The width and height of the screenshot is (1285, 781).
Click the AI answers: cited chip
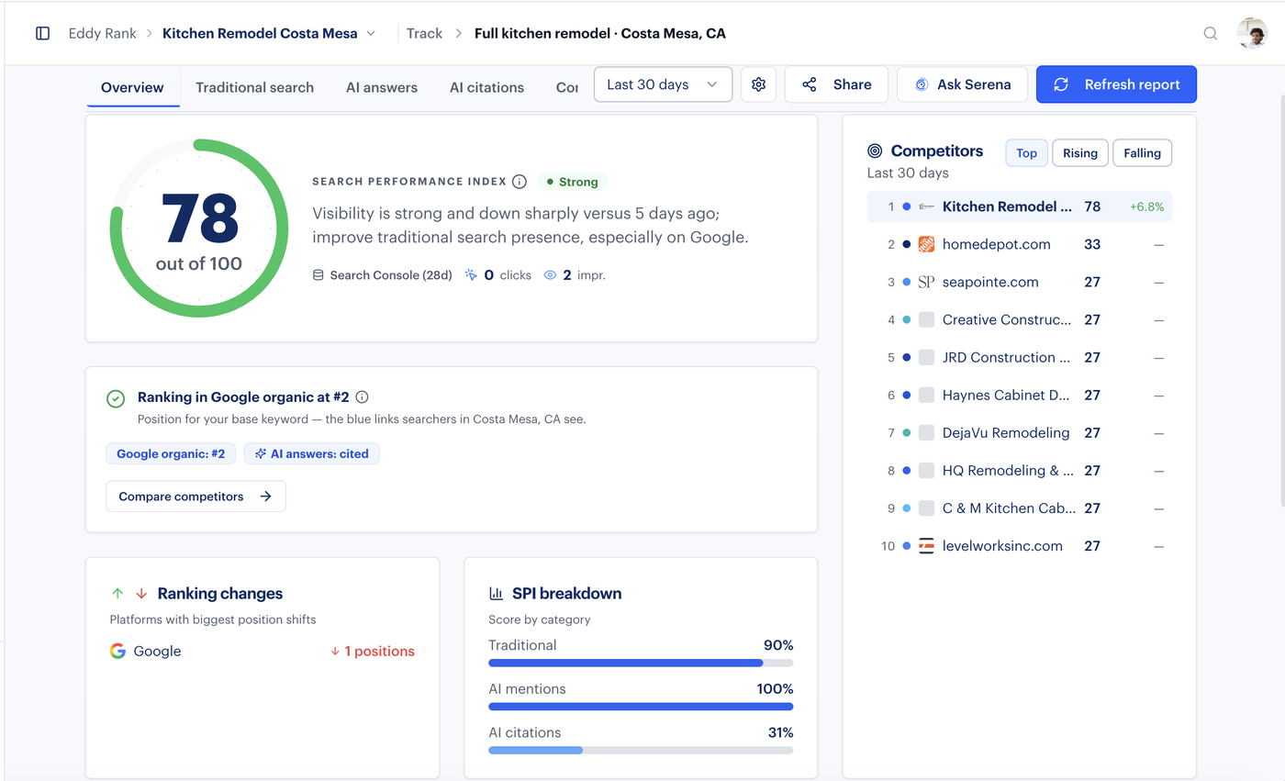tap(312, 453)
